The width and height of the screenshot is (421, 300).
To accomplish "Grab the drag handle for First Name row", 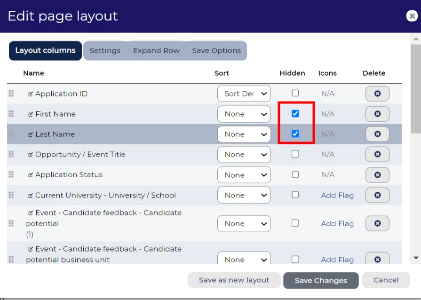I will [11, 114].
